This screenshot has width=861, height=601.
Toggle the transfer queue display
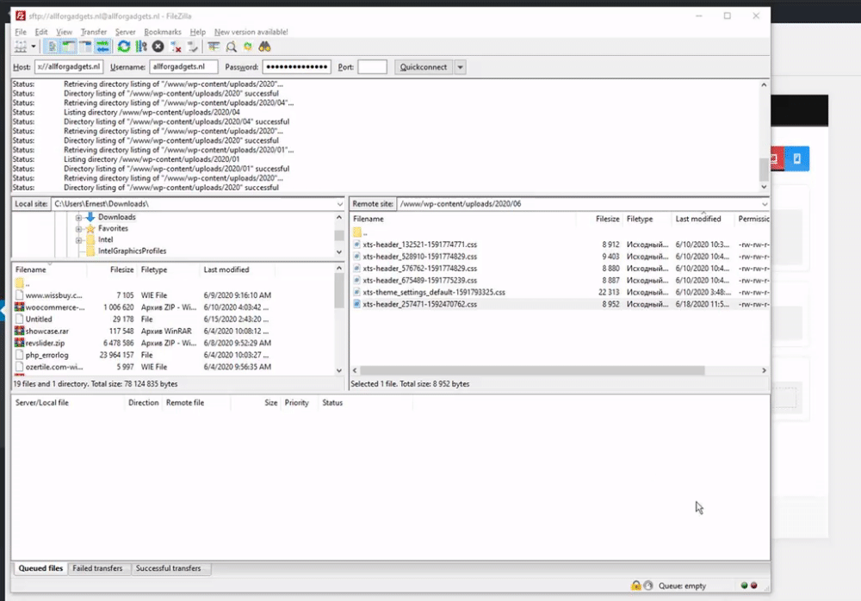102,46
